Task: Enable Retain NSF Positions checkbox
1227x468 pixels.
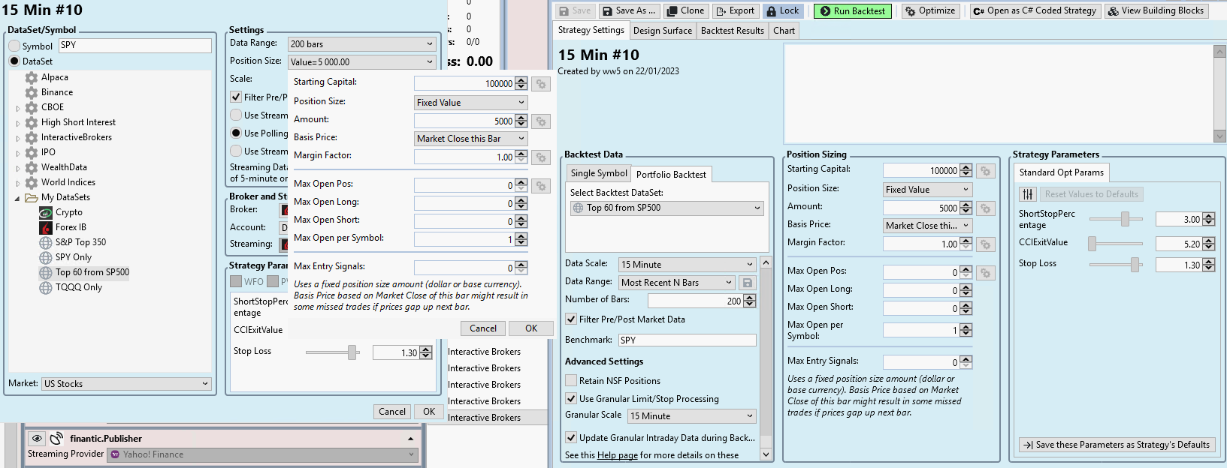Action: tap(571, 381)
